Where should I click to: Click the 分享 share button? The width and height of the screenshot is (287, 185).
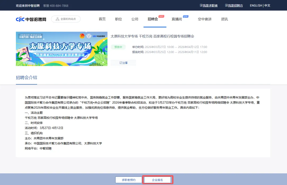pos(123,63)
